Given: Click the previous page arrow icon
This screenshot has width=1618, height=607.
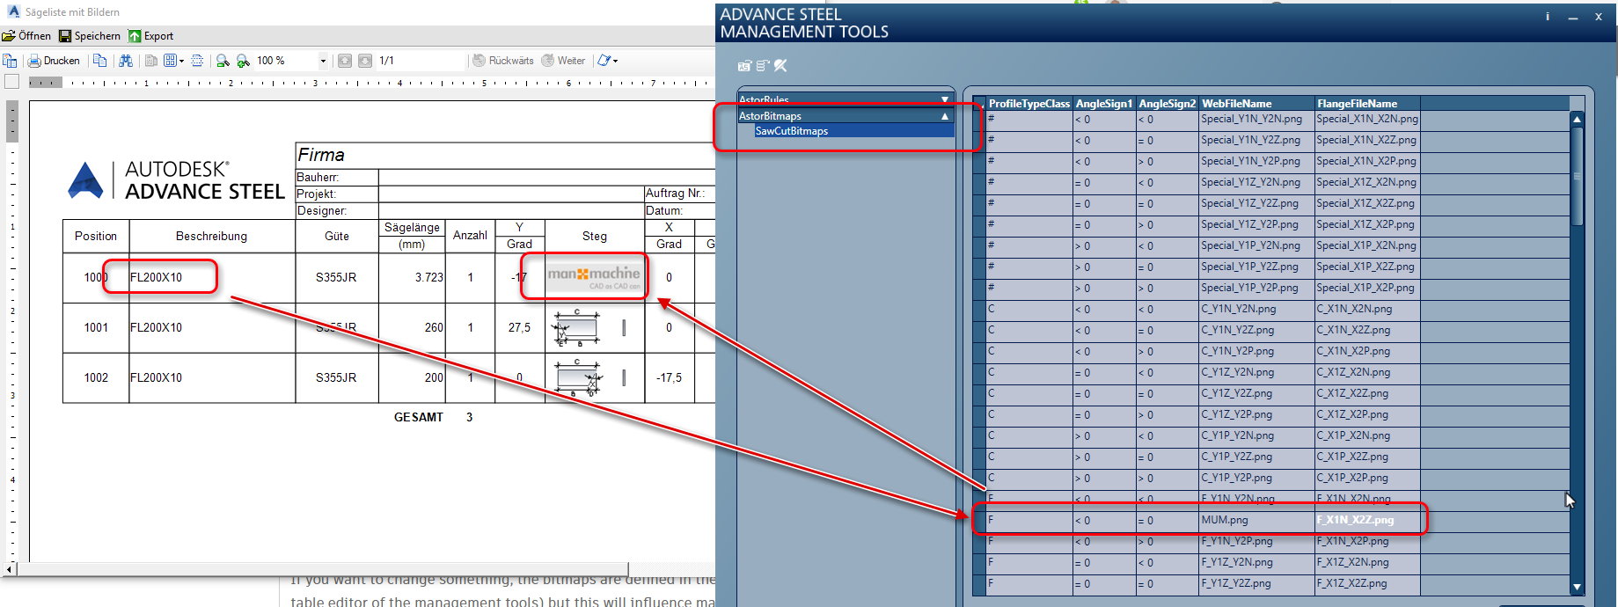Looking at the screenshot, I should coord(344,61).
